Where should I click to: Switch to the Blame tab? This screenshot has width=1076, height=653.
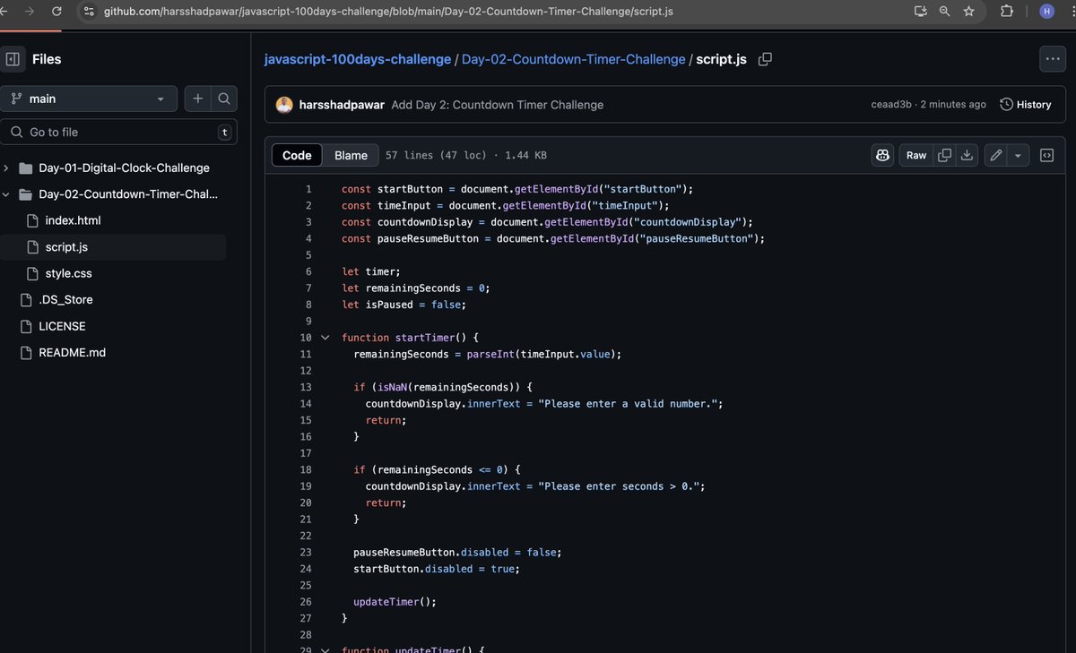350,155
